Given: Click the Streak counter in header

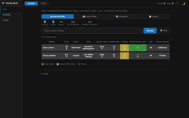Looking at the screenshot, I should point(161,4).
